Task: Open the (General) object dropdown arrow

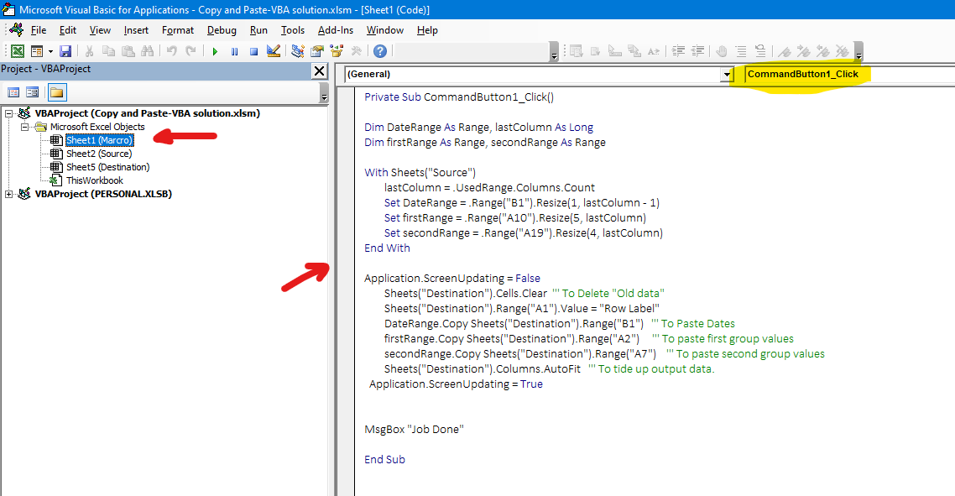Action: 726,75
